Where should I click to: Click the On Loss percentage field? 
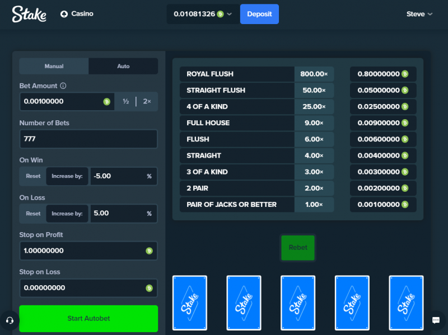(x=124, y=214)
